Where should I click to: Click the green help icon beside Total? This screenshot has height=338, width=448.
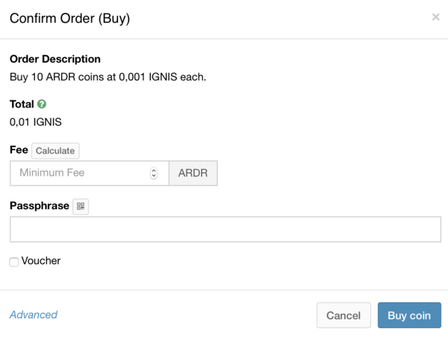click(42, 104)
